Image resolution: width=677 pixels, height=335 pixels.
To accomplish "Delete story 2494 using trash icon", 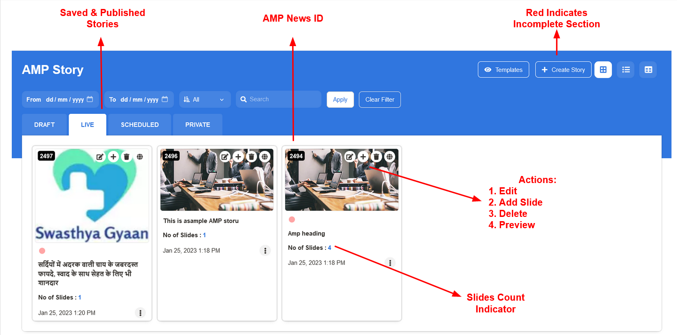I will click(x=376, y=157).
